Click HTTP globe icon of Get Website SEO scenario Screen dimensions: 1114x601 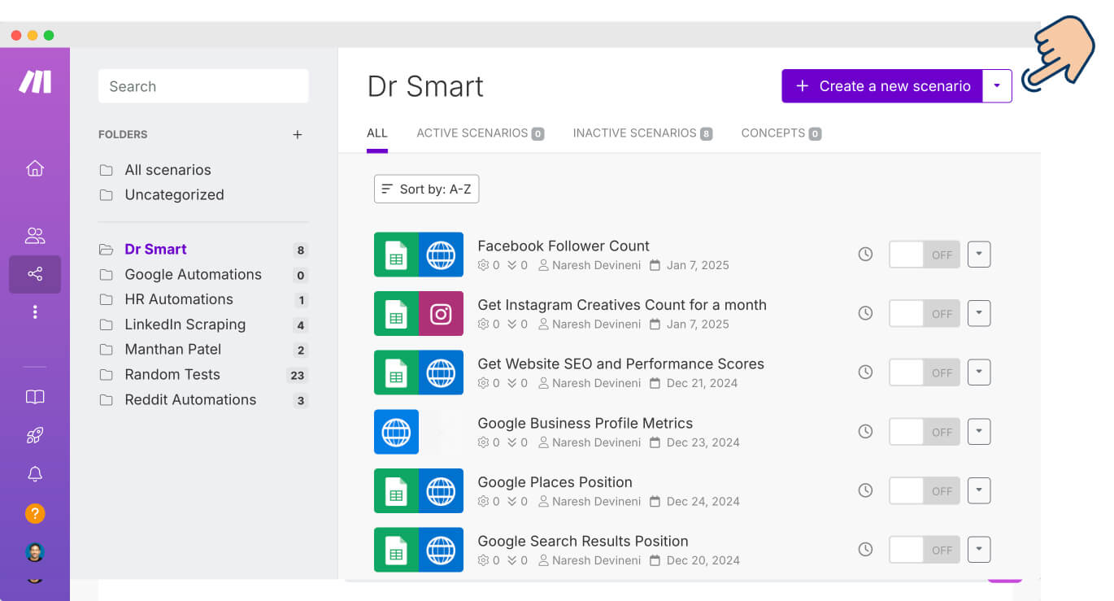point(441,372)
